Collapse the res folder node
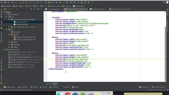 (6, 30)
